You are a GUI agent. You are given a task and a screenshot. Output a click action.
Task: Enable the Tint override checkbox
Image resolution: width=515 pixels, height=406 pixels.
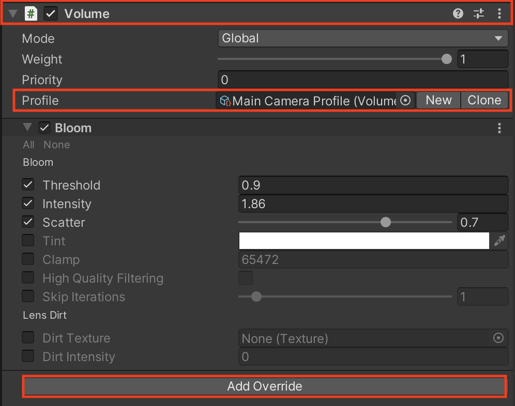pos(28,241)
